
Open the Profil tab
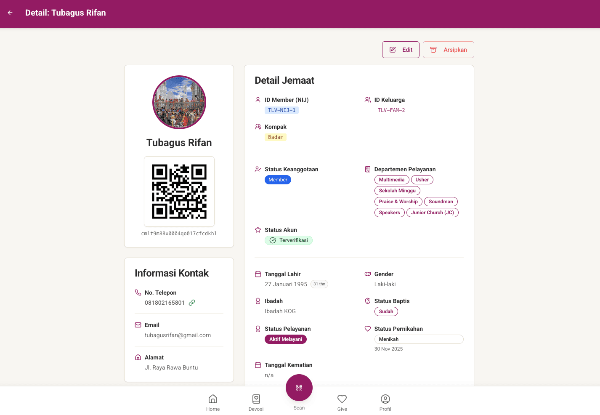[x=385, y=403]
